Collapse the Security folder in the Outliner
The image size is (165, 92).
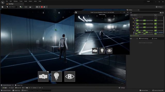tap(133, 26)
